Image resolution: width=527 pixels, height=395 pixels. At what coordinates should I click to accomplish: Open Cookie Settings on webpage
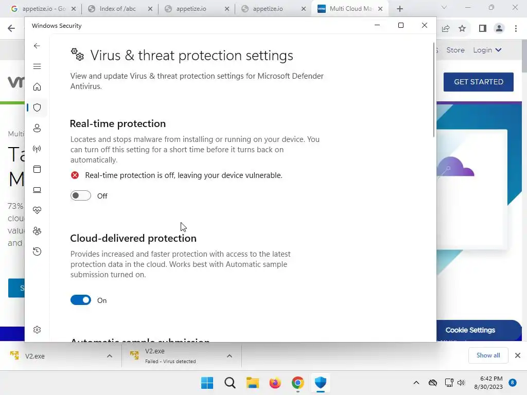[470, 330]
